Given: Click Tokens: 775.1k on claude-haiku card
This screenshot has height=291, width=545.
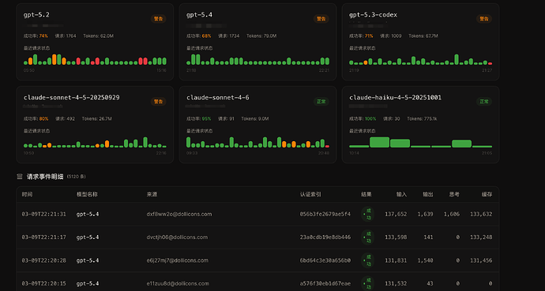Looking at the screenshot, I should [x=422, y=119].
